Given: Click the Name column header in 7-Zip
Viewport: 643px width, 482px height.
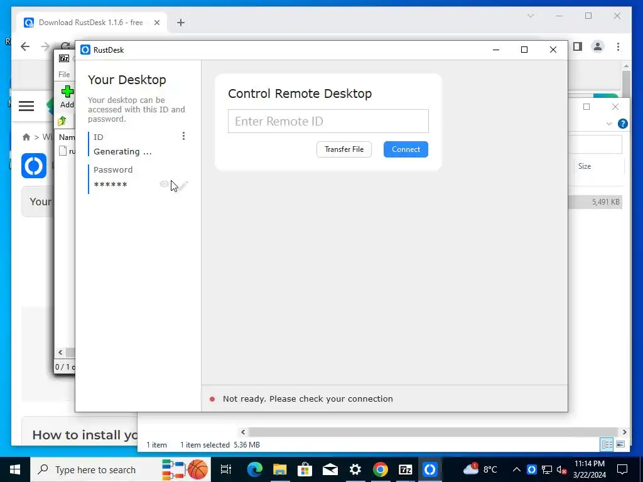Looking at the screenshot, I should click(67, 137).
